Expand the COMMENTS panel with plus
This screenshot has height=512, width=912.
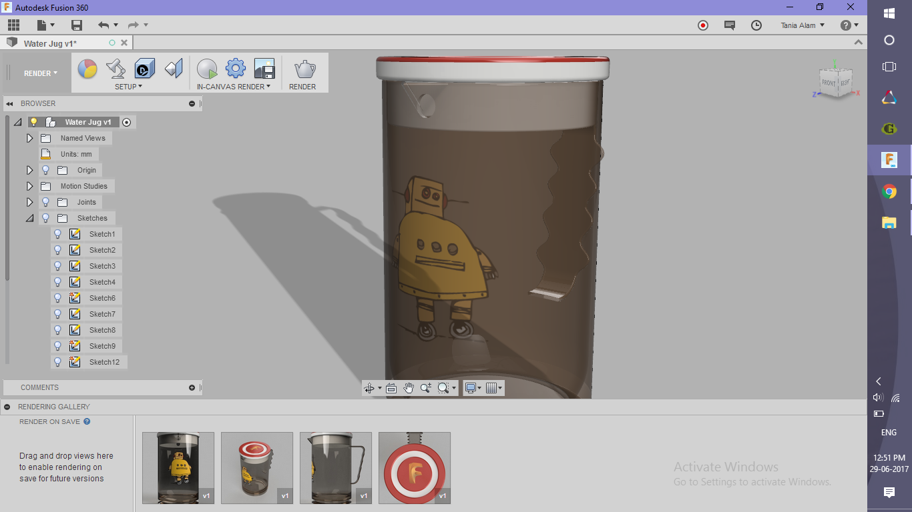coord(192,387)
